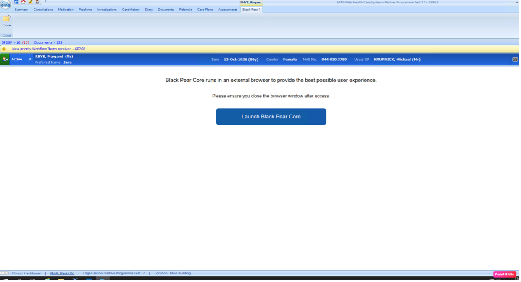The width and height of the screenshot is (521, 282).
Task: Open the Care History tab
Action: click(x=131, y=10)
